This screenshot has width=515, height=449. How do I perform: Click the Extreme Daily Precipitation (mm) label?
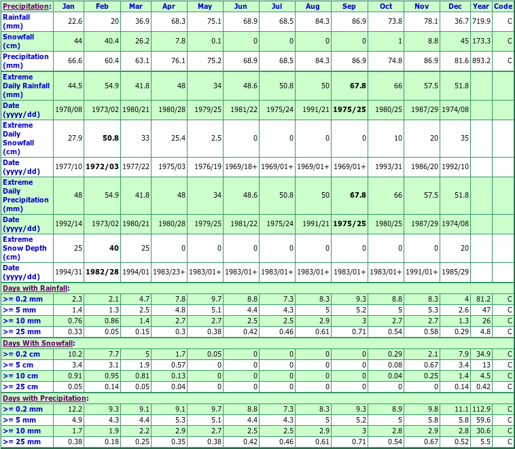point(26,196)
